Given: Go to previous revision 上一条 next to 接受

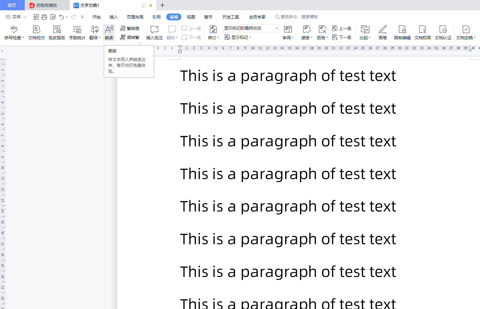Looking at the screenshot, I should 342,29.
